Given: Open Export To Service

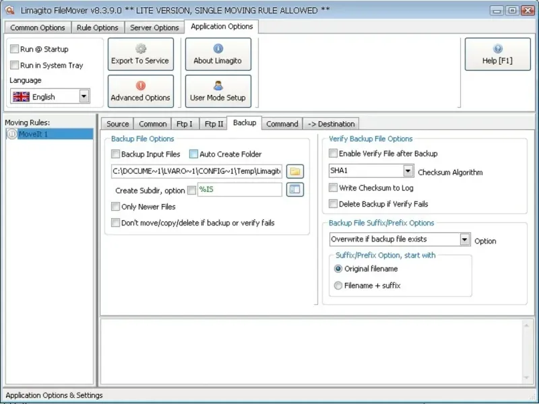Looking at the screenshot, I should [141, 55].
